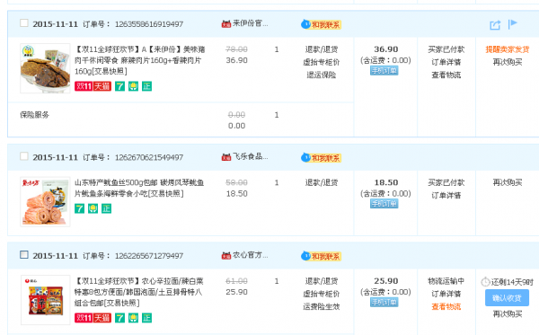Click 退运保险 for the 来伊份 order
The height and width of the screenshot is (335, 539).
(x=322, y=75)
